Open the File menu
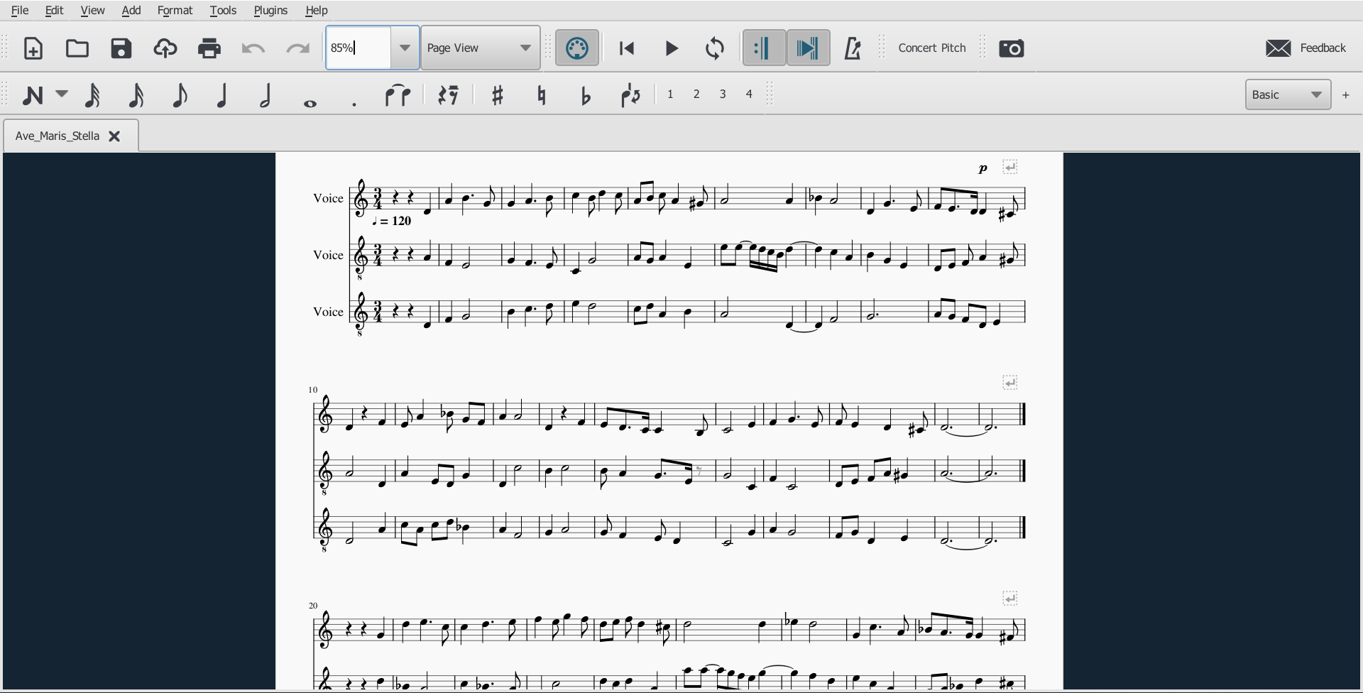The image size is (1363, 693). (20, 10)
